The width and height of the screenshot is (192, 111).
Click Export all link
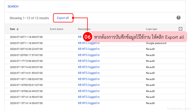pyautogui.click(x=63, y=18)
